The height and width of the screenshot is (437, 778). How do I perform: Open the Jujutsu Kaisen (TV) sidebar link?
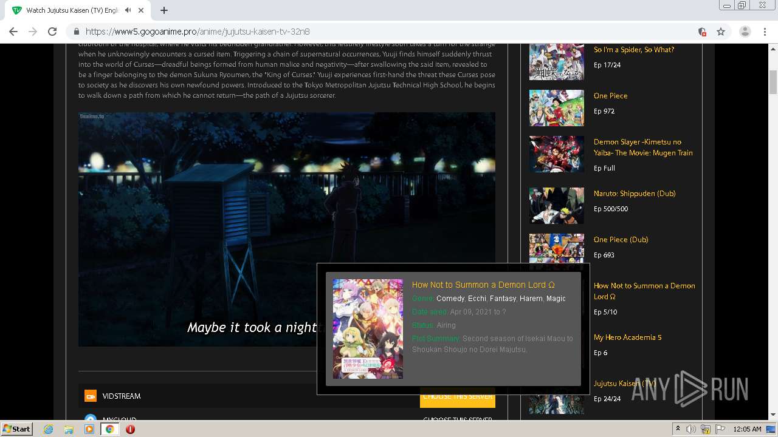625,384
